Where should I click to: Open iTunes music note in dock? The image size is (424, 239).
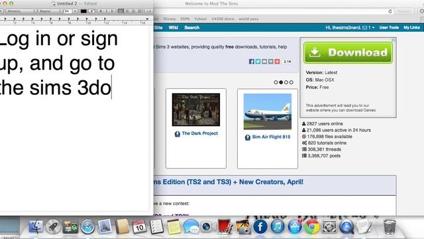pyautogui.click(x=278, y=226)
